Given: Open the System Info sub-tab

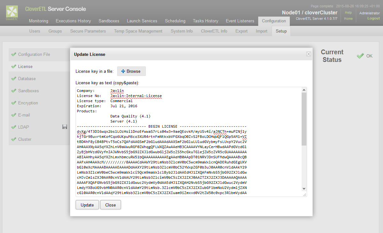Looking at the screenshot, I should (182, 31).
